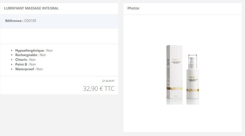This screenshot has height=136, width=245.
Task: Click the Waterproof attribute entry
Action: (29, 69)
